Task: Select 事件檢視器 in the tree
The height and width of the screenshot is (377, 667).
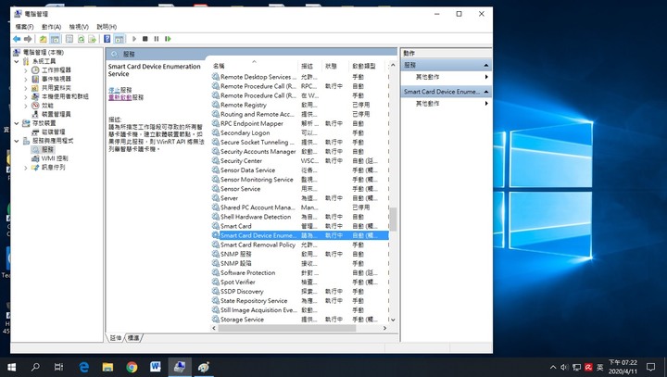Action: tap(57, 79)
